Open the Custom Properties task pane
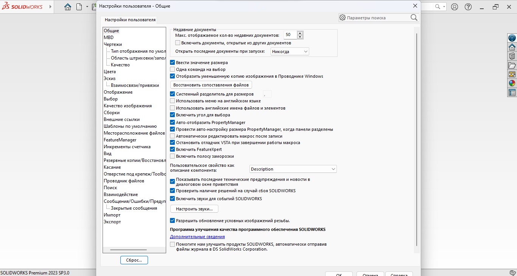Viewport: 517px width, 276px height. [512, 93]
